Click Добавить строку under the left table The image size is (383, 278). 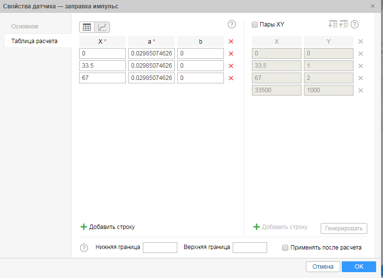coord(108,227)
